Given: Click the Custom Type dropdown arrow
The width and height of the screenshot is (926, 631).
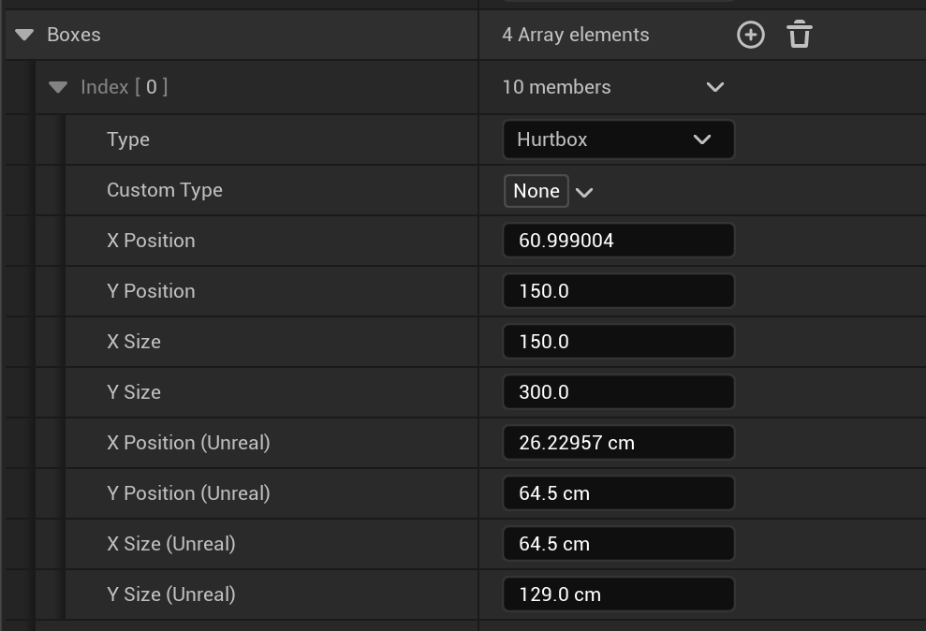Looking at the screenshot, I should [584, 191].
